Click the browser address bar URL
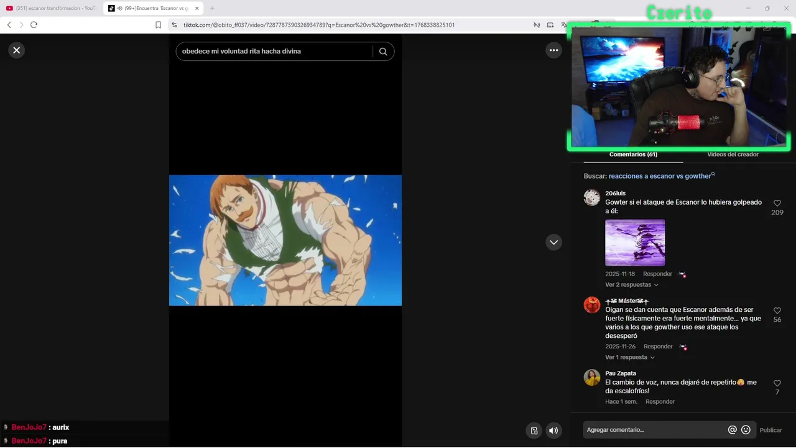The height and width of the screenshot is (448, 796). tap(319, 25)
